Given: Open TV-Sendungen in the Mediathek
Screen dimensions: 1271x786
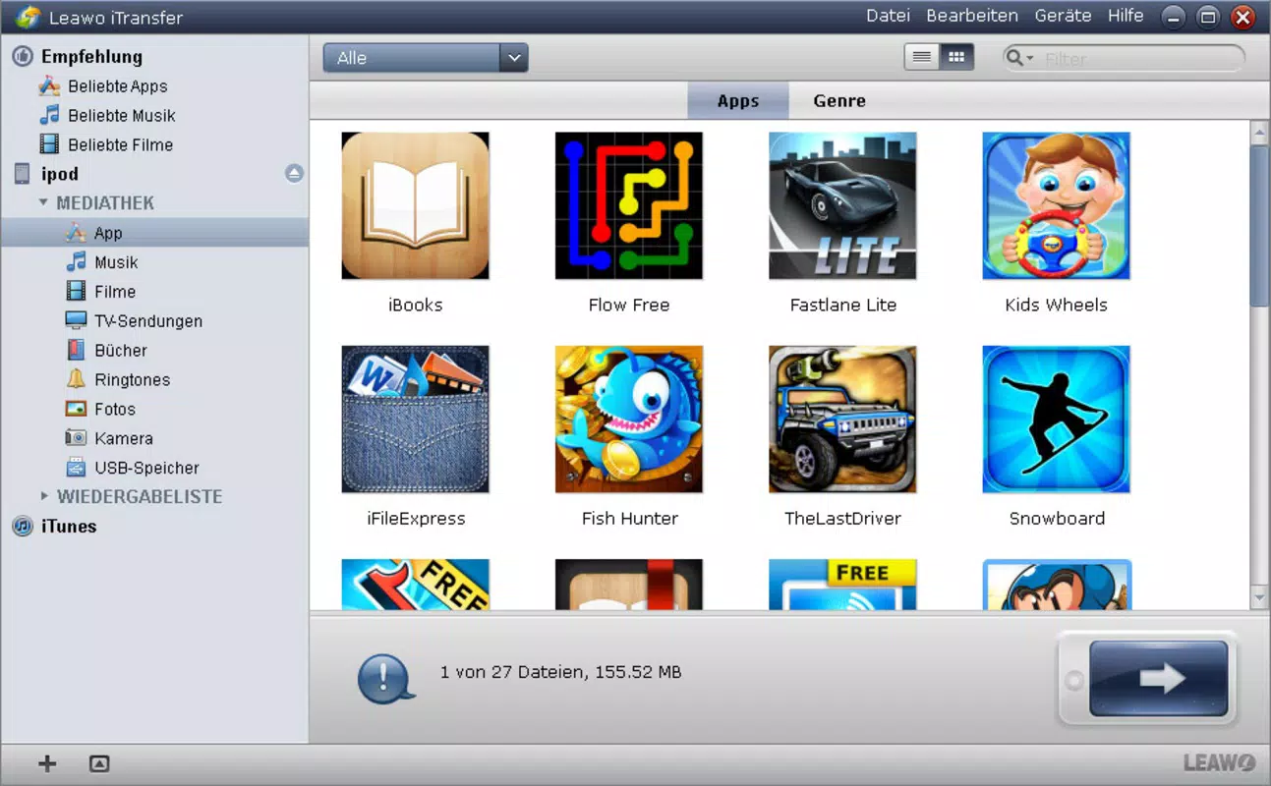Looking at the screenshot, I should (147, 321).
